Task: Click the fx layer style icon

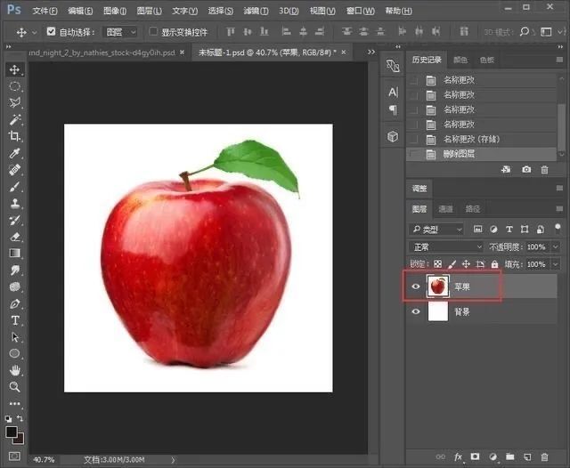Action: pyautogui.click(x=459, y=456)
